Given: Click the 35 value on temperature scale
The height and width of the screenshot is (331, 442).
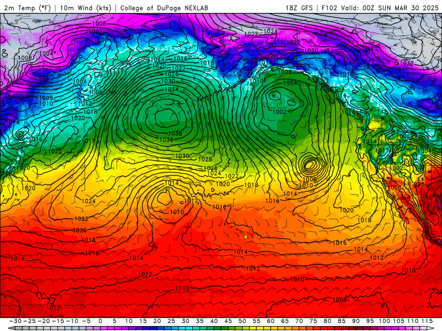Looking at the screenshot, I should pyautogui.click(x=199, y=321).
